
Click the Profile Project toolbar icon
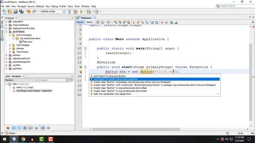(96, 12)
